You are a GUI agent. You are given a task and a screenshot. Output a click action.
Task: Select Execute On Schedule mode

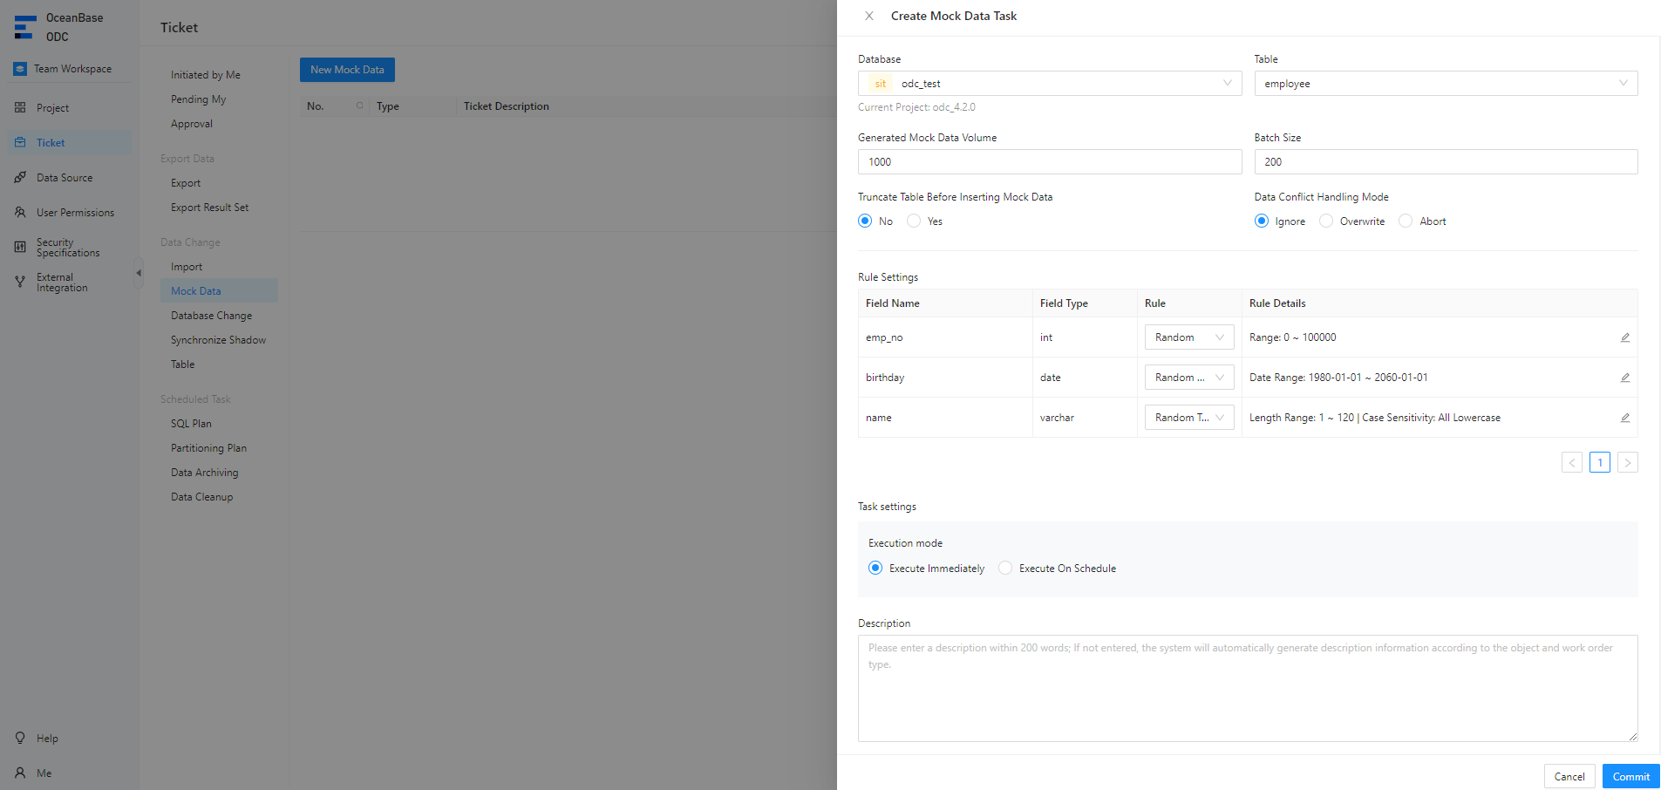coord(1005,569)
